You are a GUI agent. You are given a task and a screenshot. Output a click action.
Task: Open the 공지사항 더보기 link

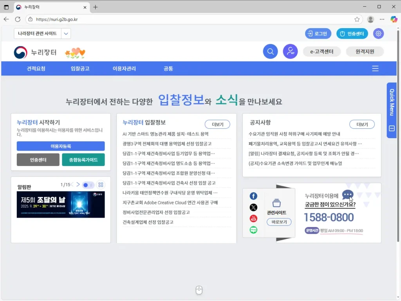[x=362, y=124]
